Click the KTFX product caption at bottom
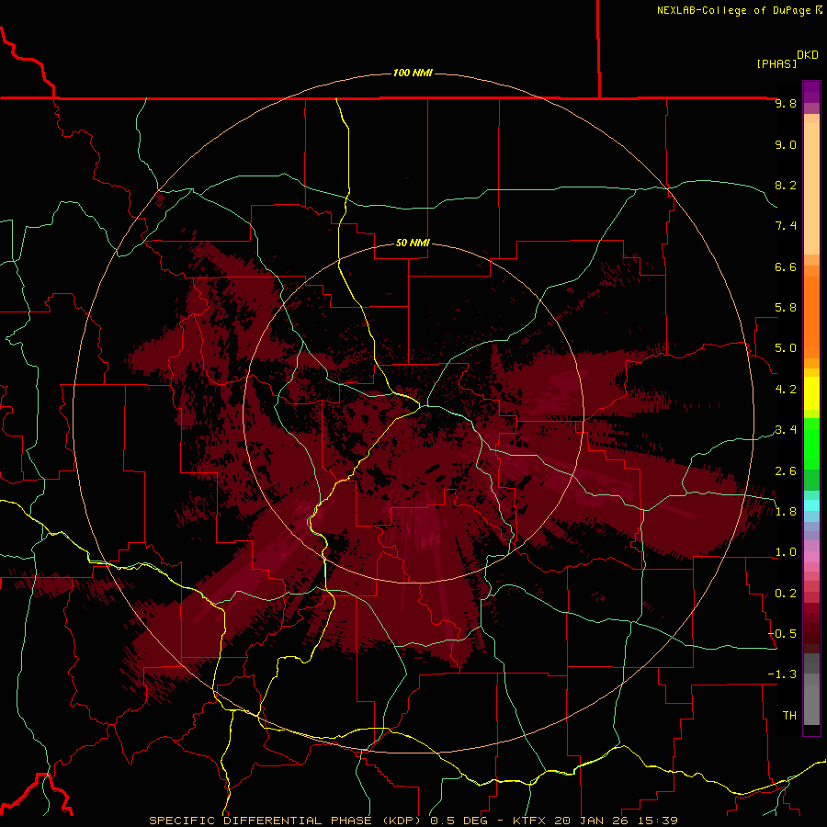The height and width of the screenshot is (827, 827). [x=413, y=821]
